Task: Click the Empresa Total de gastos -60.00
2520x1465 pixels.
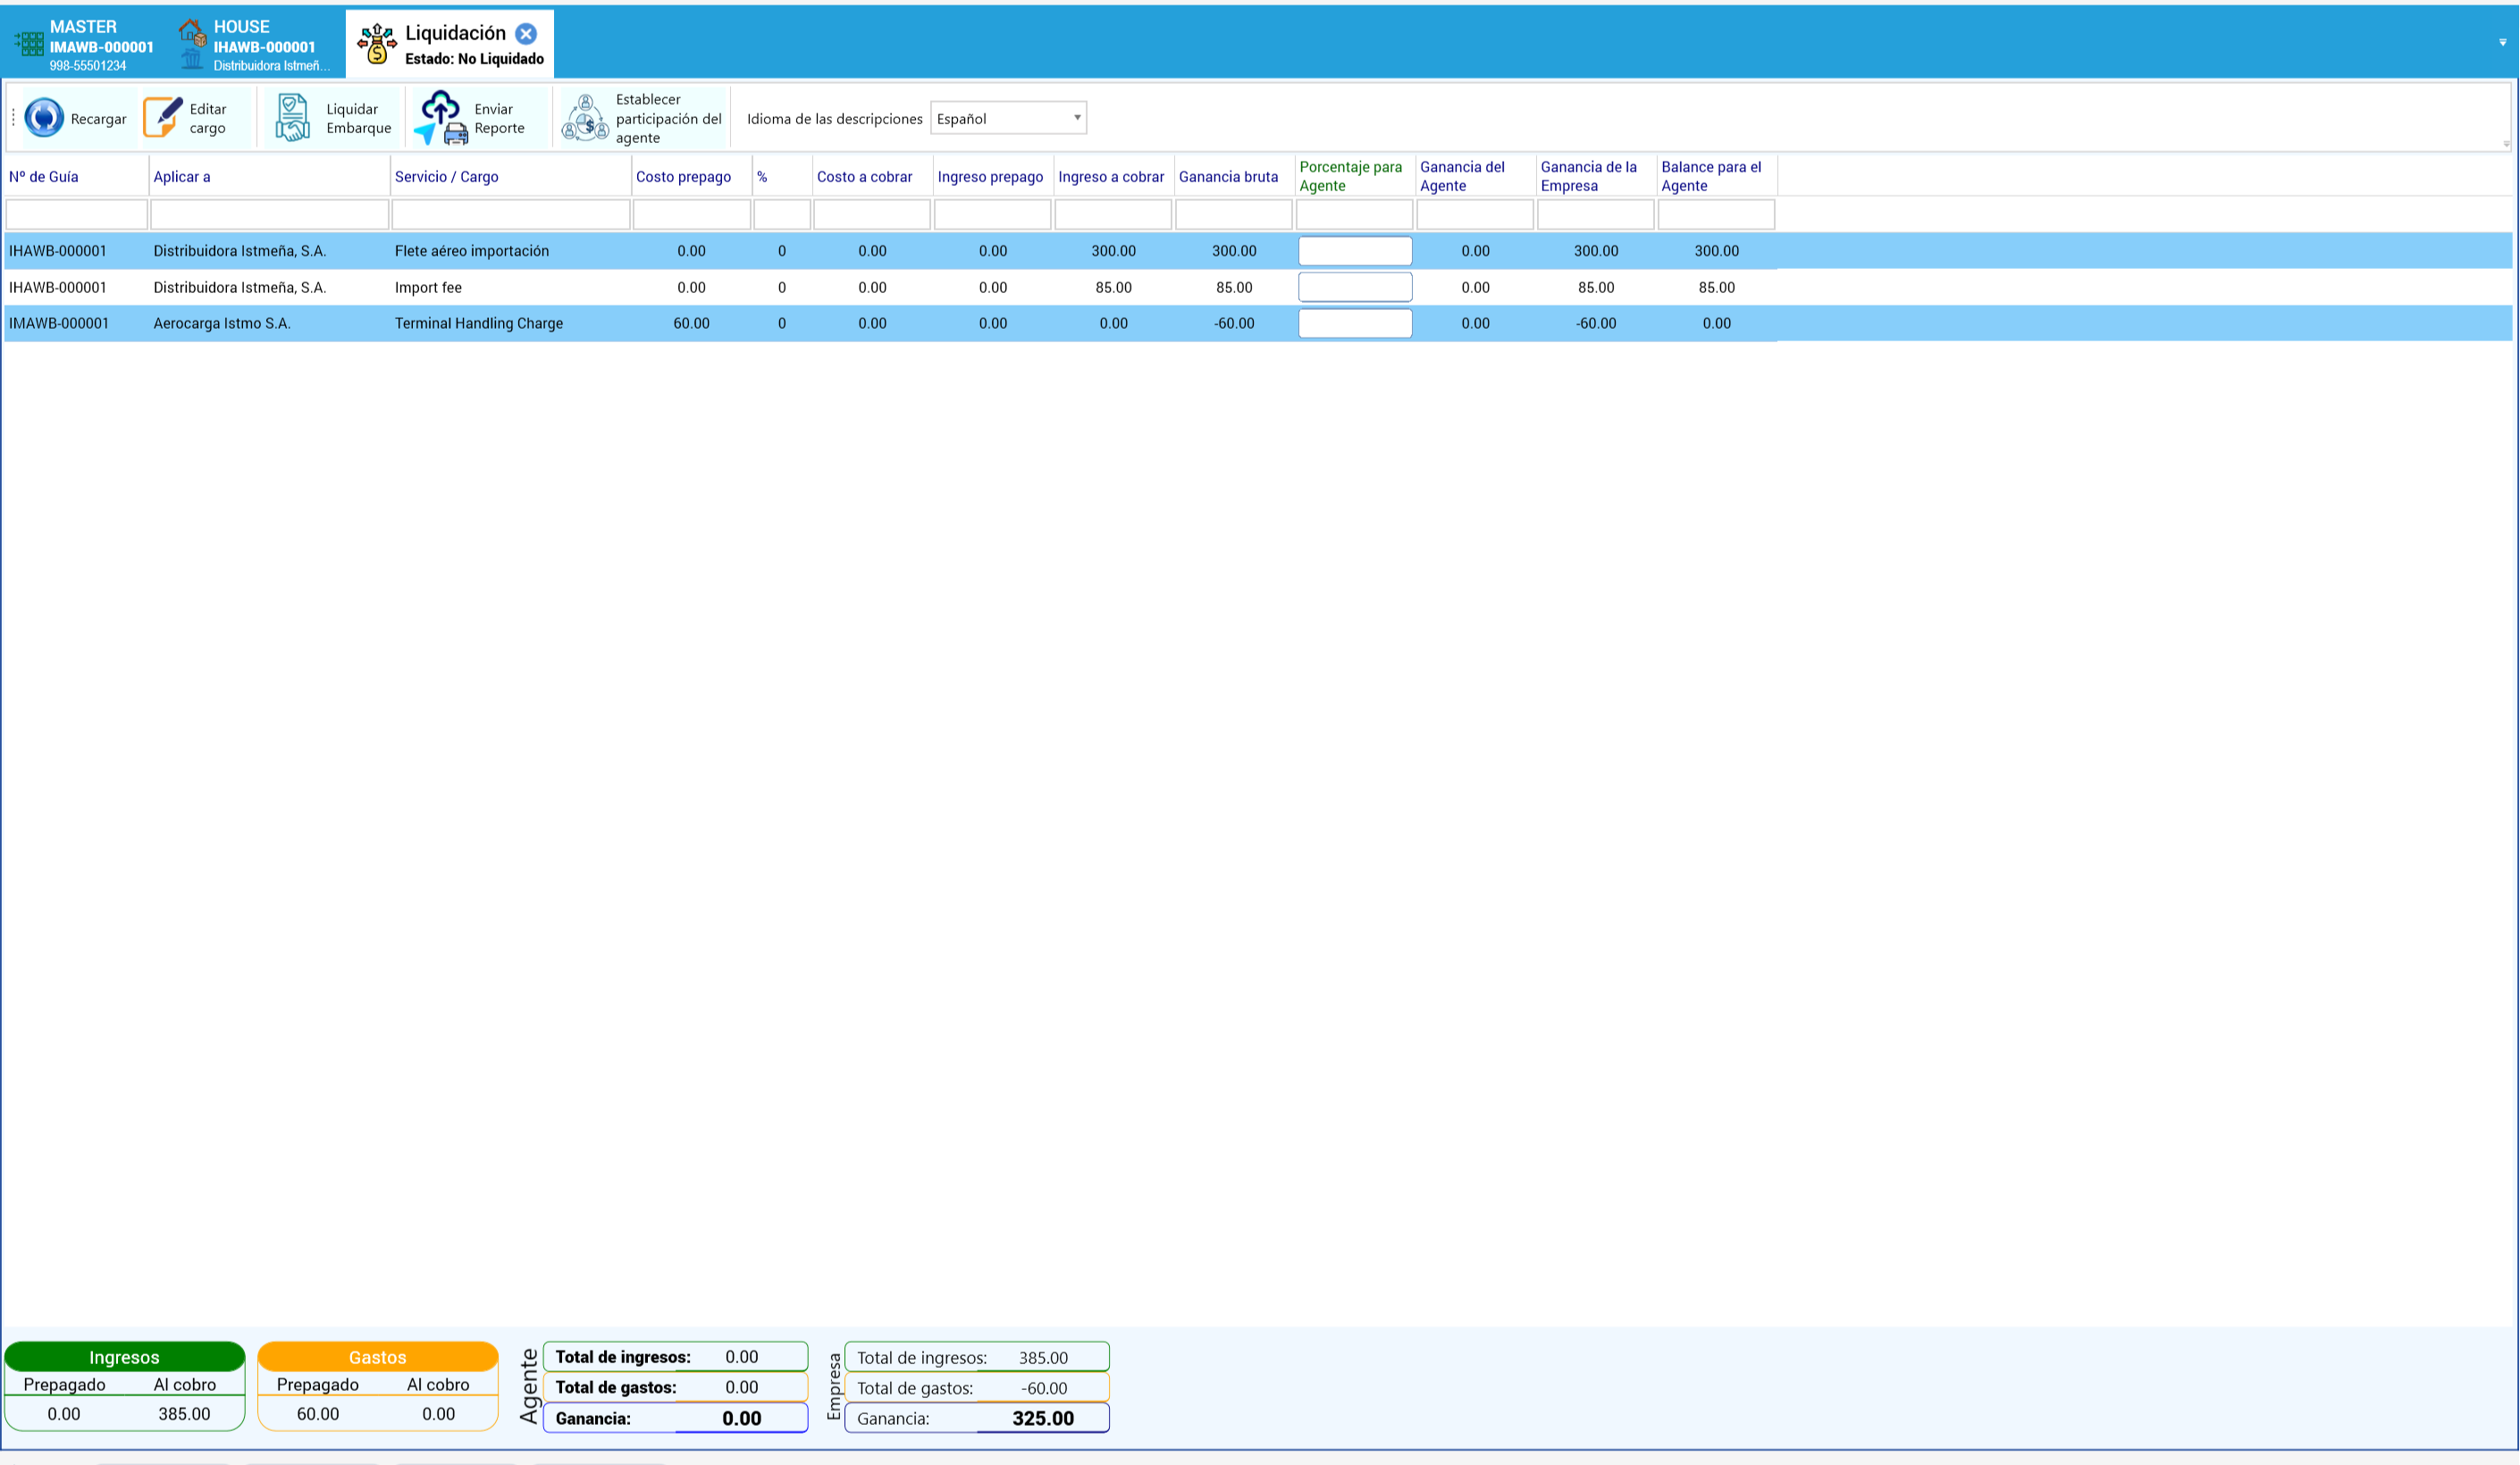Action: (x=1044, y=1388)
